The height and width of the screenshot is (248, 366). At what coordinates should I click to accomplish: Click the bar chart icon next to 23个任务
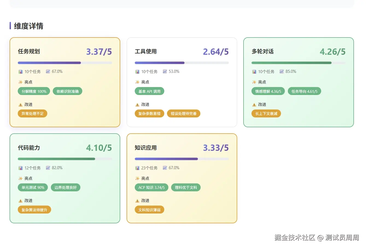click(x=137, y=168)
